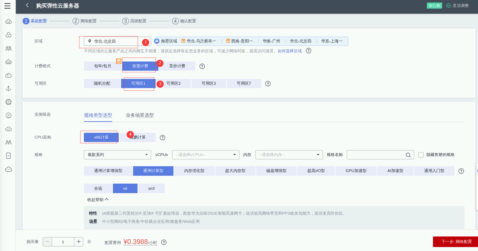
Task: Jump to step 2 网络配置
Action: click(x=85, y=21)
